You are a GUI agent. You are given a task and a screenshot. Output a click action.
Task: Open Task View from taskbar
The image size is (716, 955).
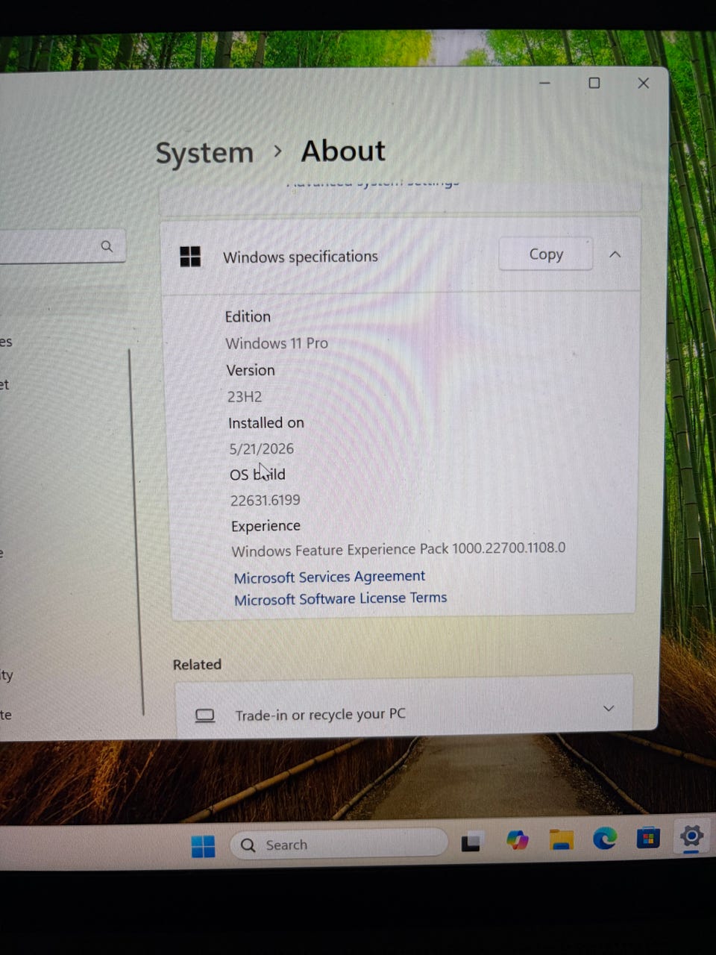point(471,842)
